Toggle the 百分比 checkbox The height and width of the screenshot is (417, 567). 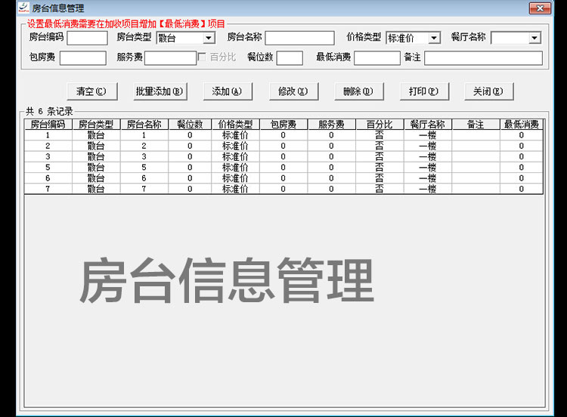coord(202,57)
